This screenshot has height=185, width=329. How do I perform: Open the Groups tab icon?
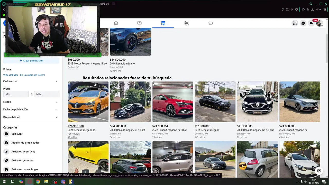[x=187, y=23]
